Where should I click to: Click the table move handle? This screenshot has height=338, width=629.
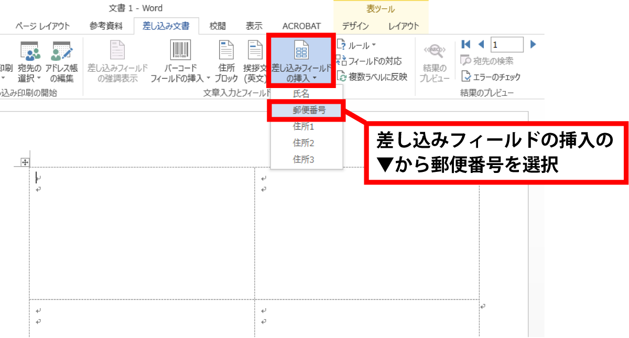(x=25, y=162)
